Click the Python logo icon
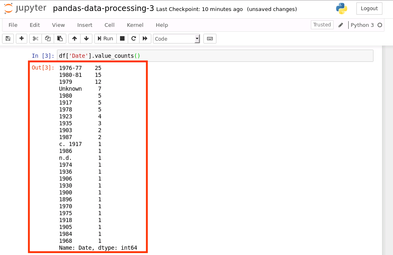 341,9
